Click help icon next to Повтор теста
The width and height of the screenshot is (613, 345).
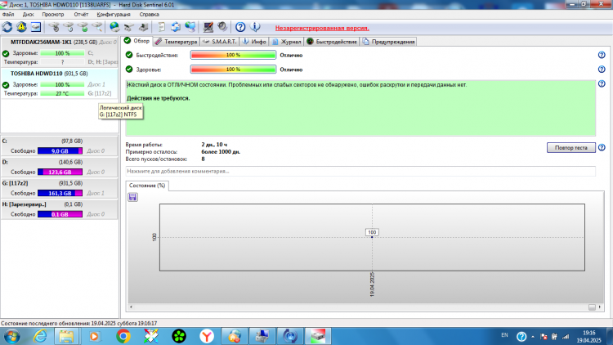pos(602,147)
